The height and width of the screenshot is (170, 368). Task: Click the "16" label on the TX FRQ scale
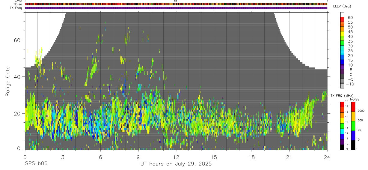point(347,112)
